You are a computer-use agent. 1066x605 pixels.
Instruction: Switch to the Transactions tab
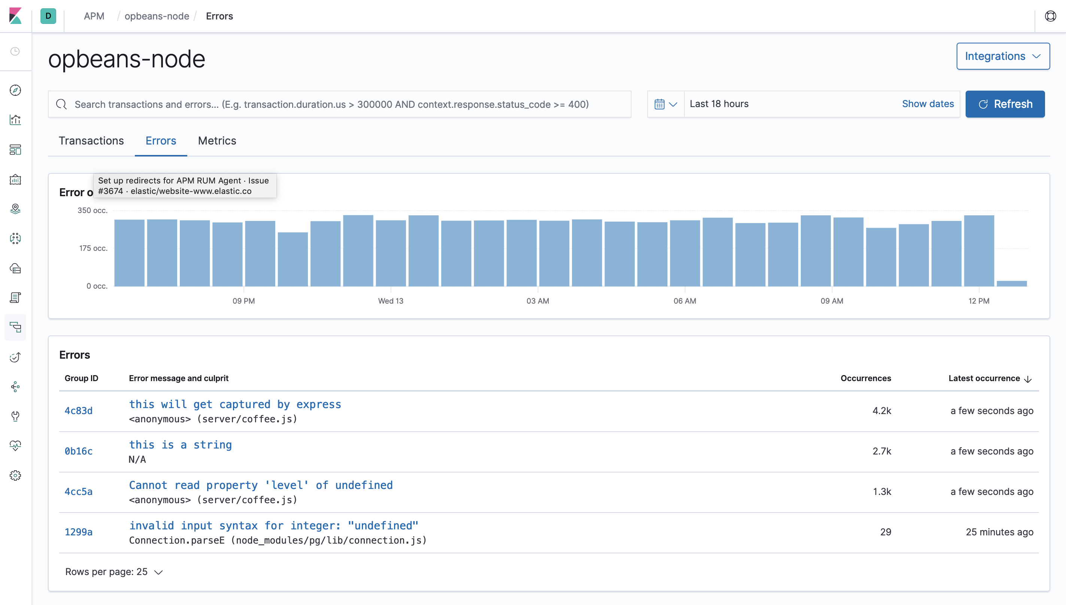pos(91,140)
